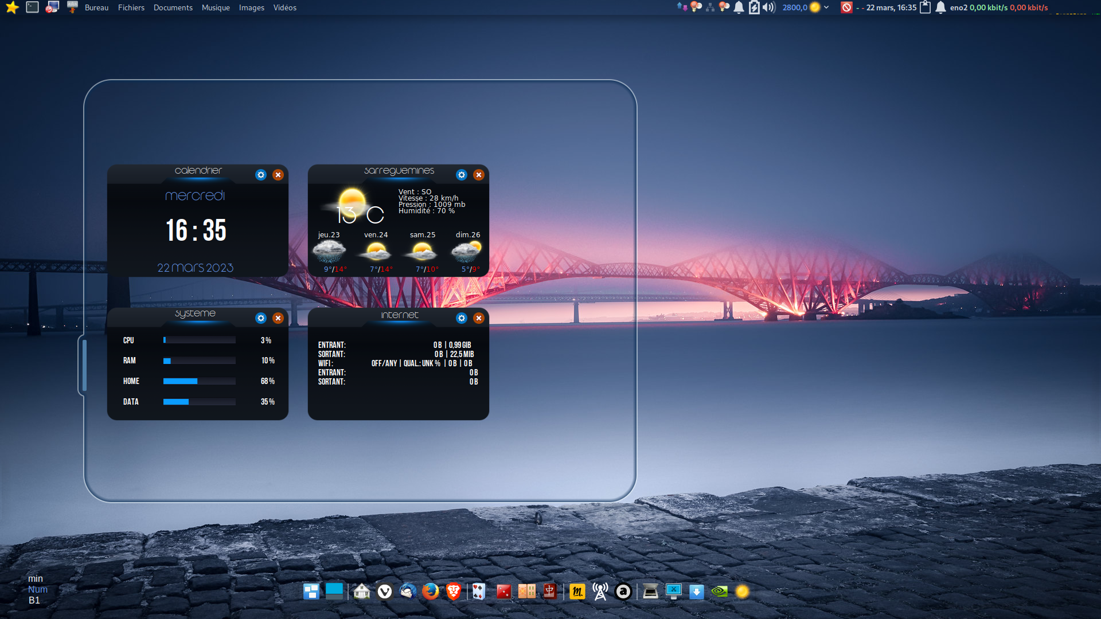Click the 22 mars clock in panel

point(891,7)
